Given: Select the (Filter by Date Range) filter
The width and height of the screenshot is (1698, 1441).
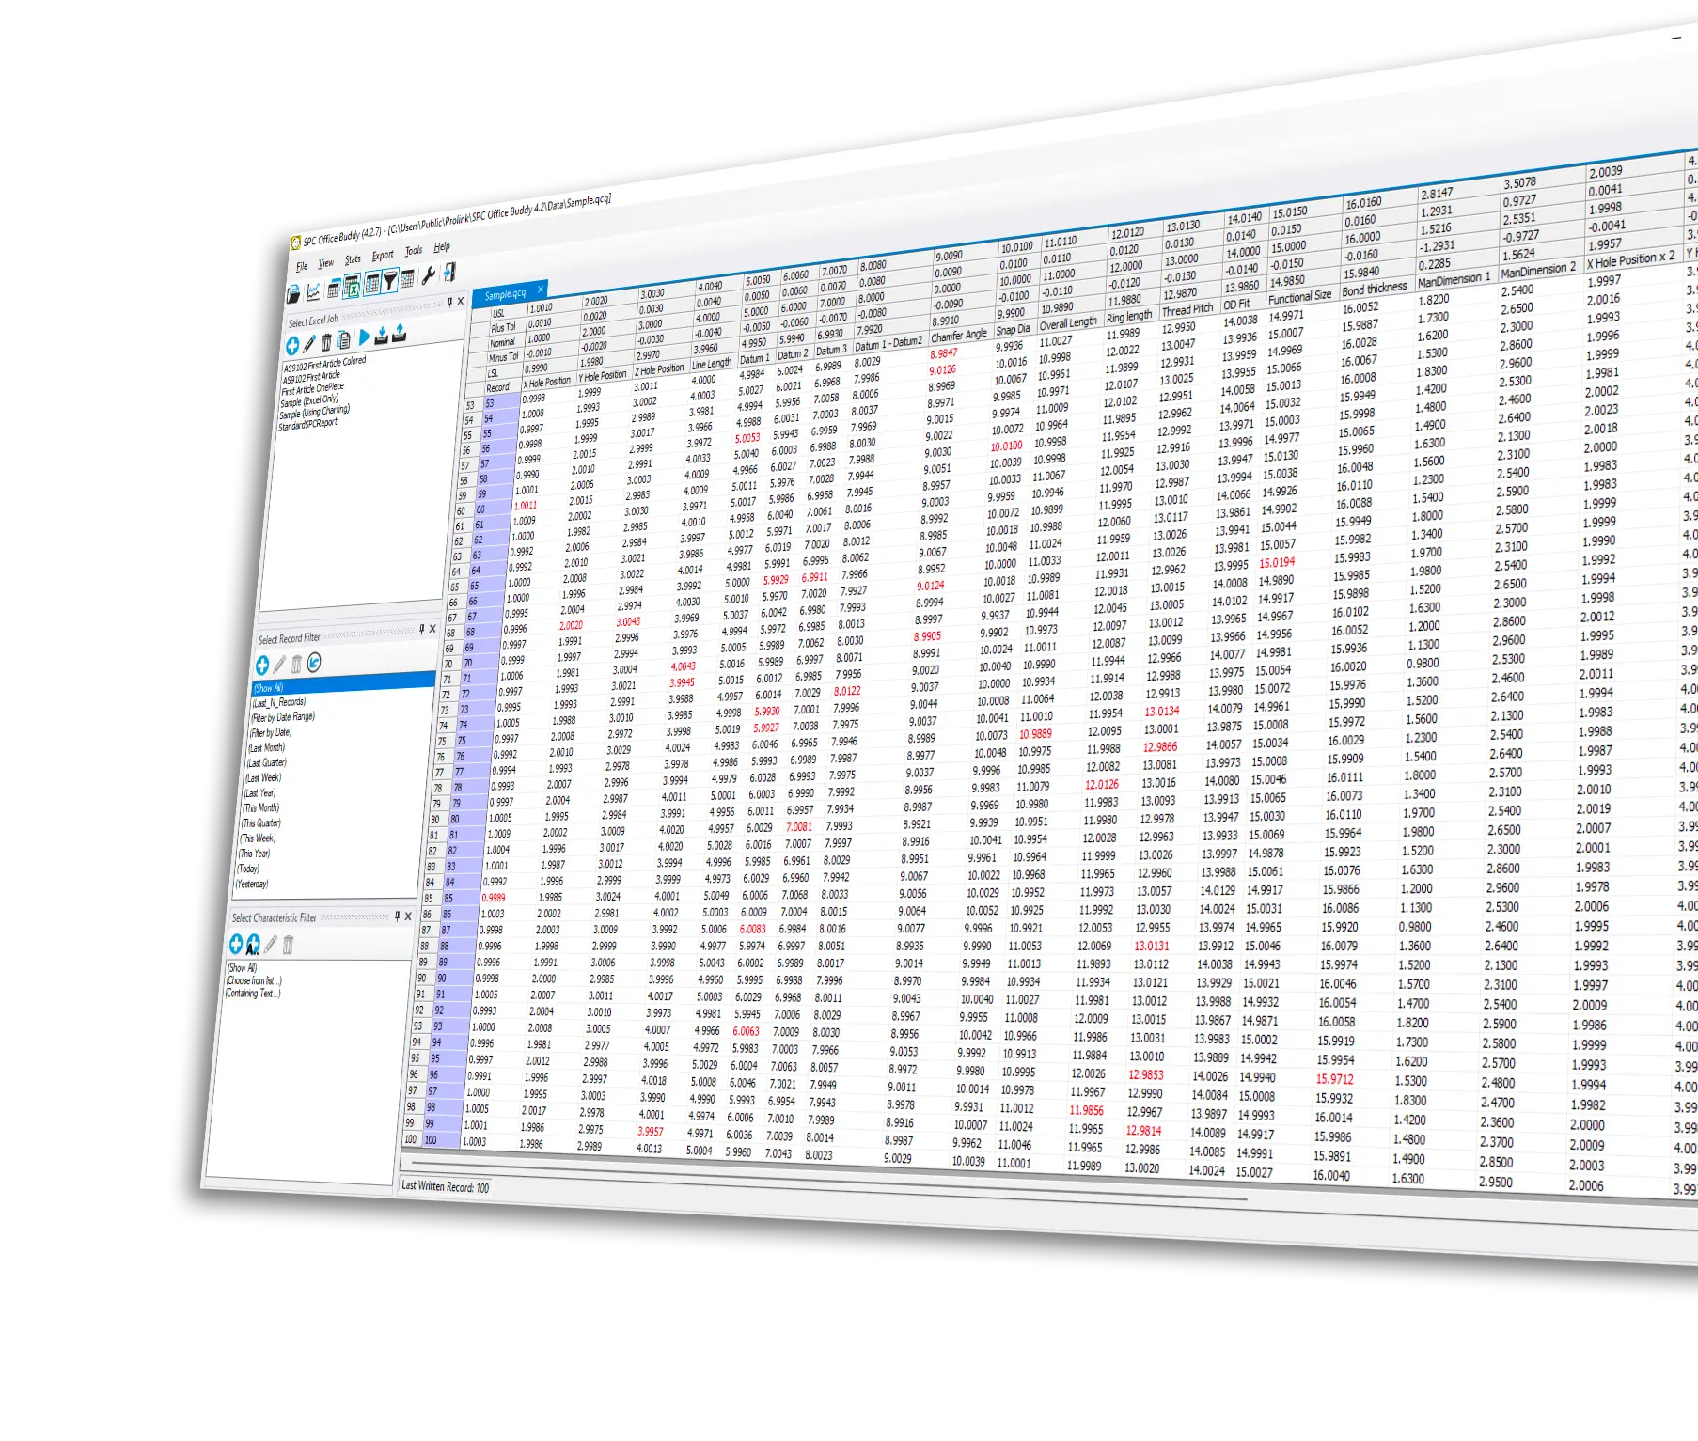Looking at the screenshot, I should 282,717.
